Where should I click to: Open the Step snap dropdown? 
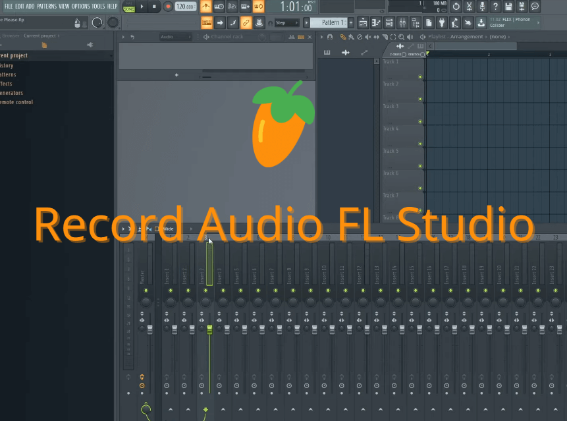[x=287, y=23]
